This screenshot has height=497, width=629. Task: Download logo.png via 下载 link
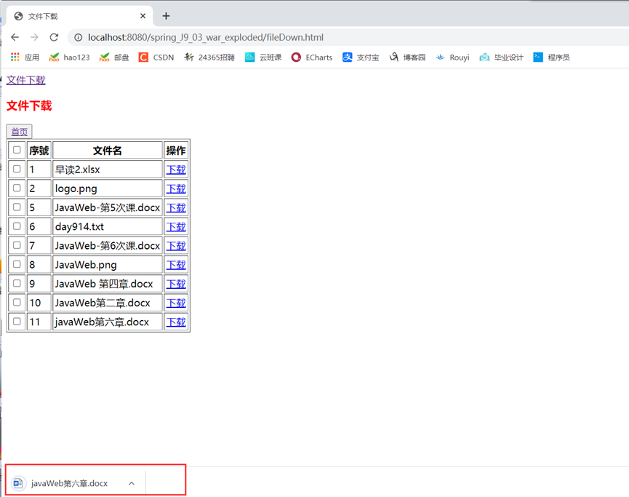(176, 188)
